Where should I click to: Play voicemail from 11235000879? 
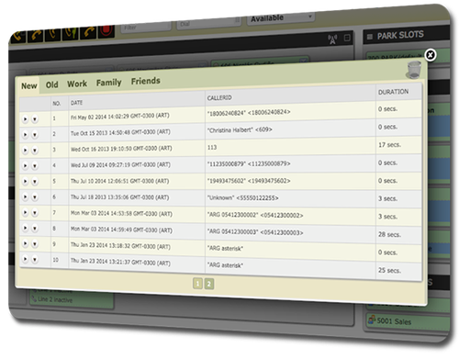[25, 166]
